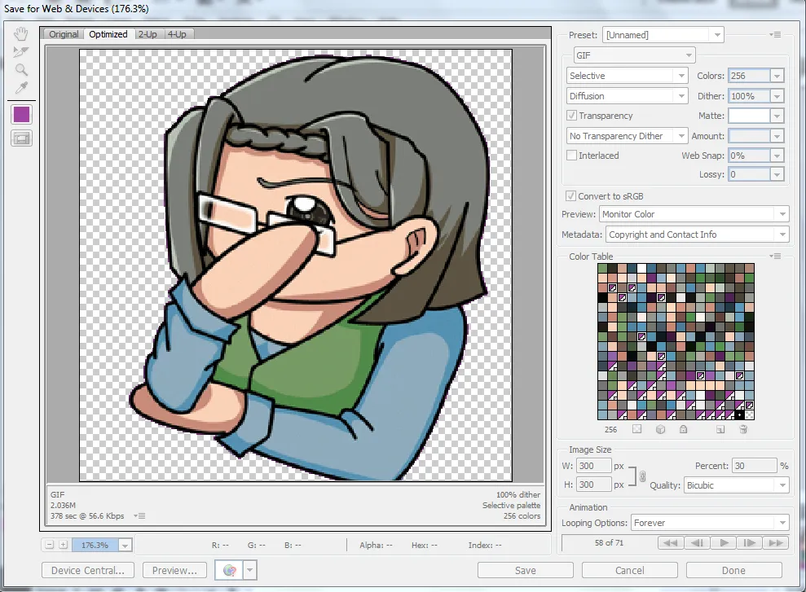This screenshot has width=806, height=592.
Task: Click the Cancel button
Action: point(630,571)
